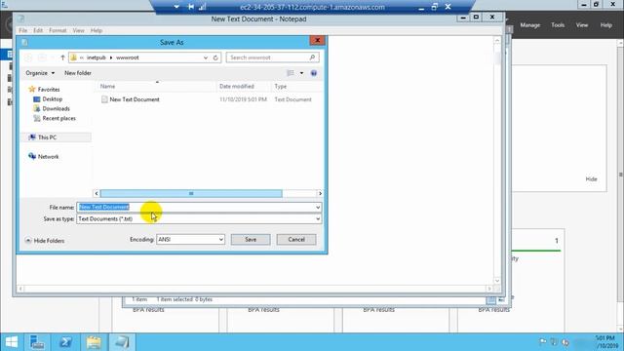
Task: Open File Explorer from the taskbar
Action: pyautogui.click(x=94, y=342)
